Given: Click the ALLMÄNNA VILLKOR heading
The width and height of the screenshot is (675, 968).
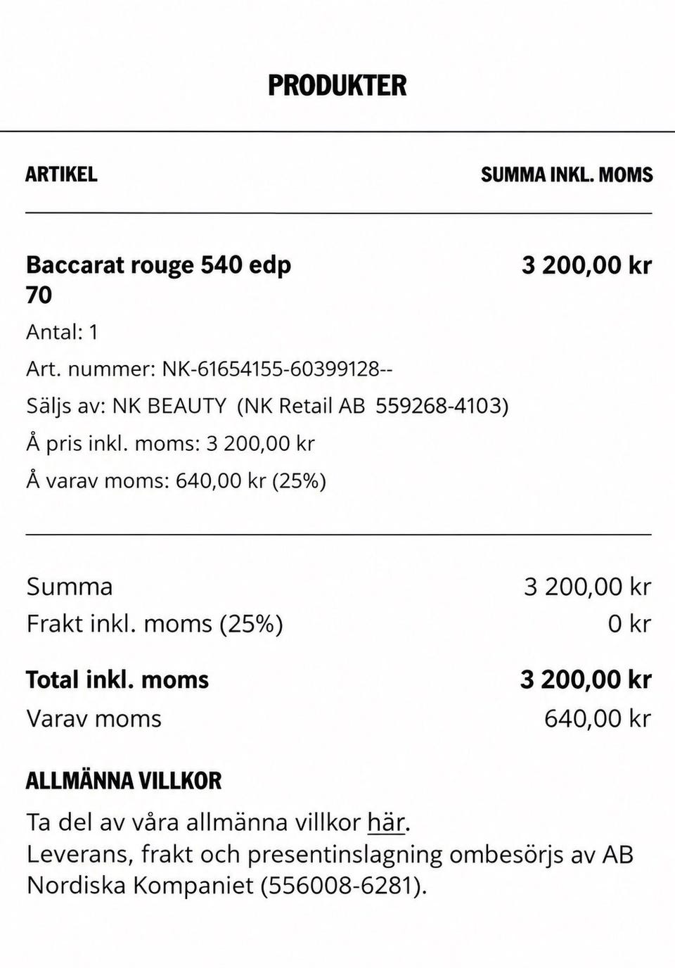Looking at the screenshot, I should [124, 781].
